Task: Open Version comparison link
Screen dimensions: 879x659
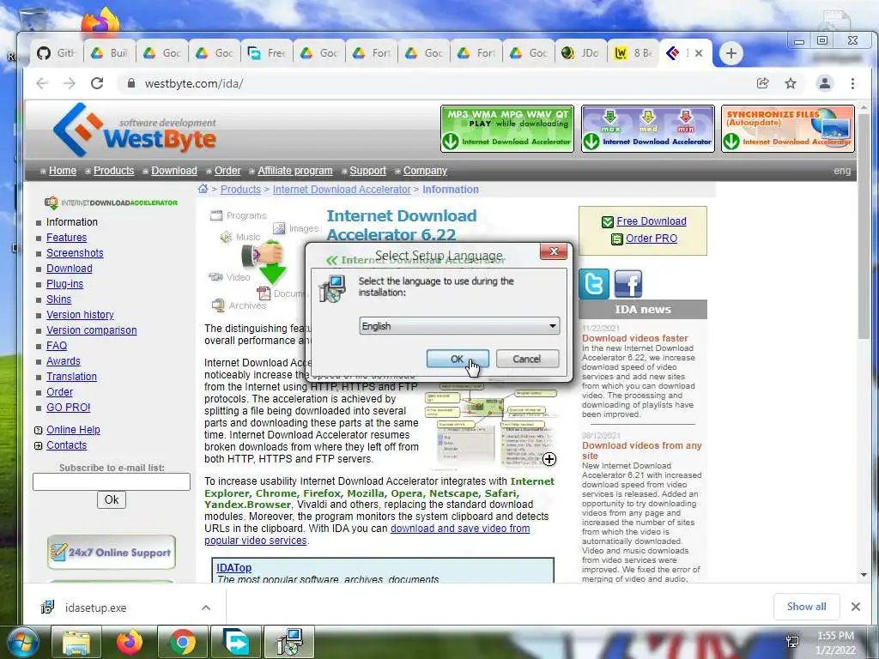Action: [x=91, y=330]
